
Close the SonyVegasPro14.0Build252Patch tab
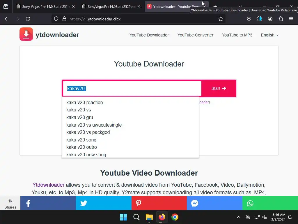tap(139, 6)
